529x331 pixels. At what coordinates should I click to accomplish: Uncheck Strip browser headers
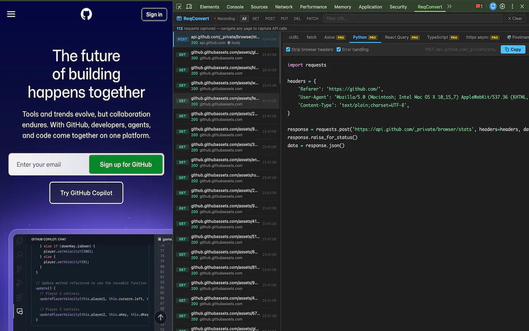click(x=288, y=50)
